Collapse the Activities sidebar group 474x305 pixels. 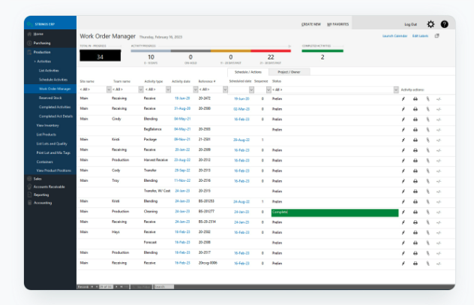pos(42,61)
